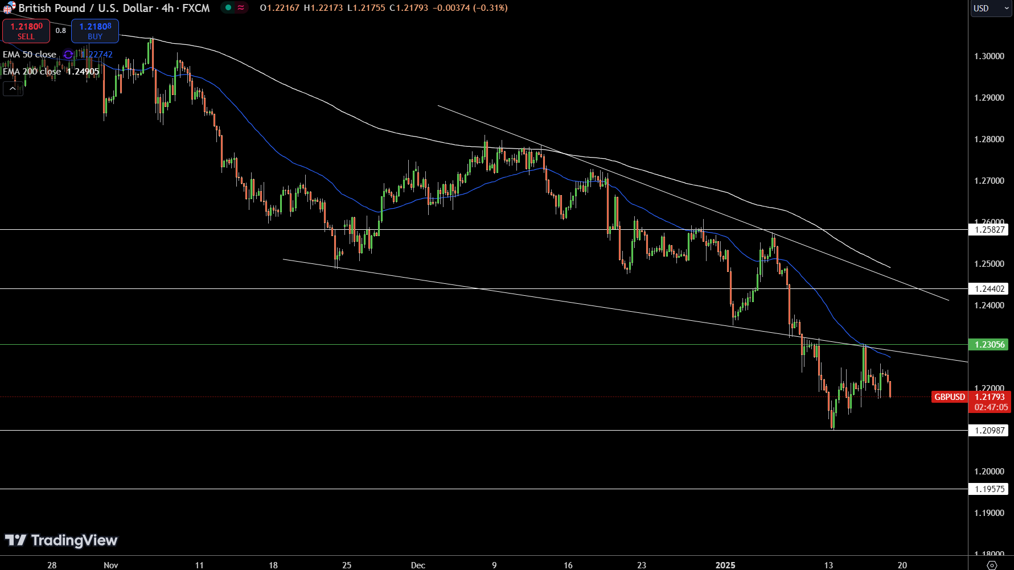Image resolution: width=1014 pixels, height=570 pixels.
Task: Select the EMA 50 close legend
Action: (x=30, y=55)
